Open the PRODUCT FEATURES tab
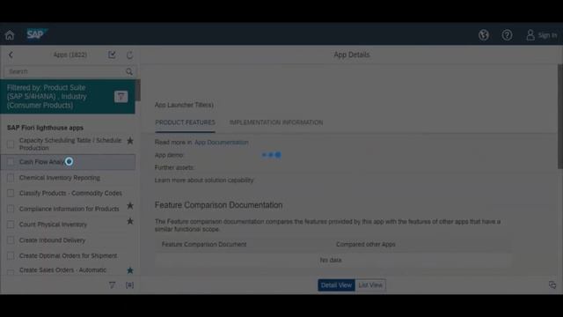The width and height of the screenshot is (563, 317). [186, 122]
